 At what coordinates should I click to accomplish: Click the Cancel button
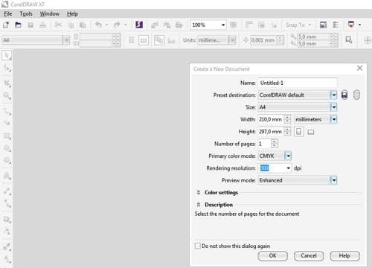309,256
